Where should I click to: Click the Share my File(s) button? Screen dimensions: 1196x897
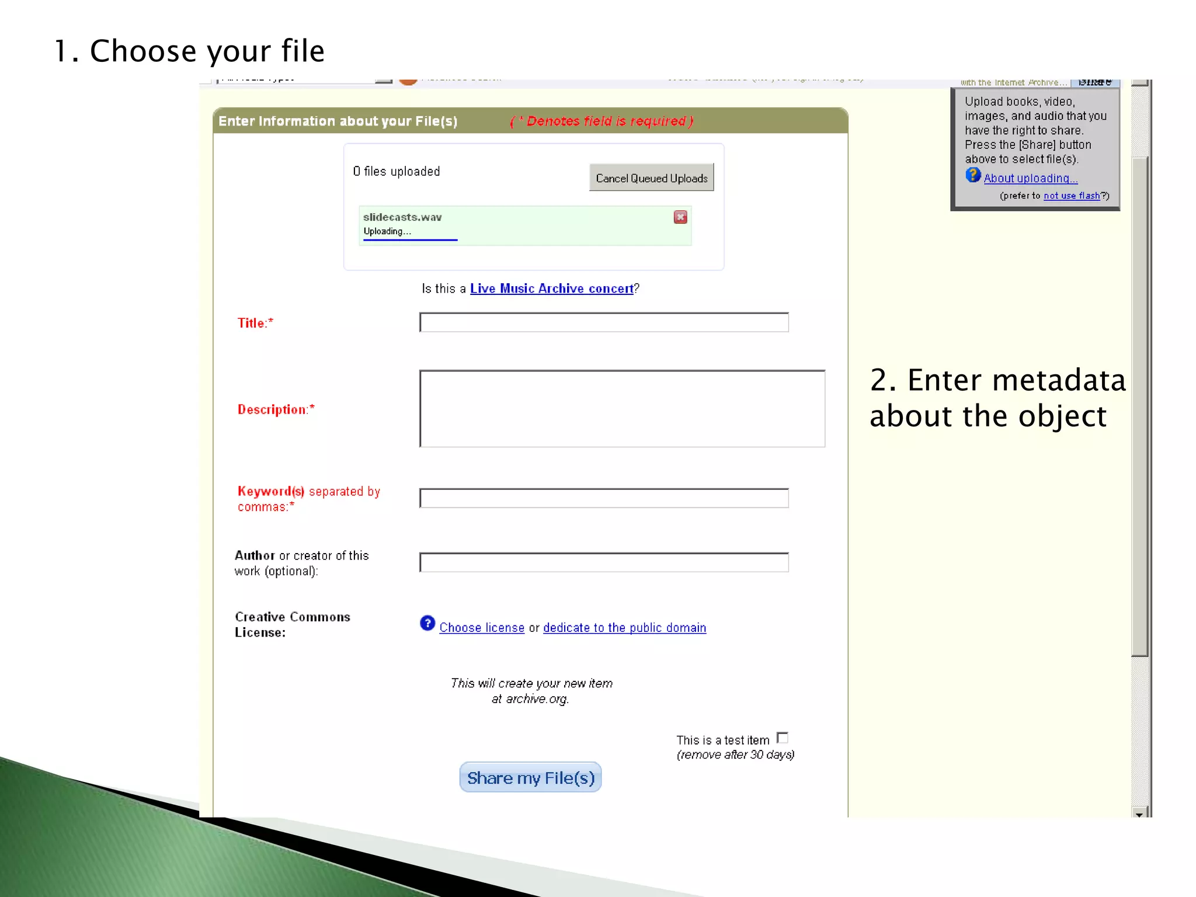(530, 777)
